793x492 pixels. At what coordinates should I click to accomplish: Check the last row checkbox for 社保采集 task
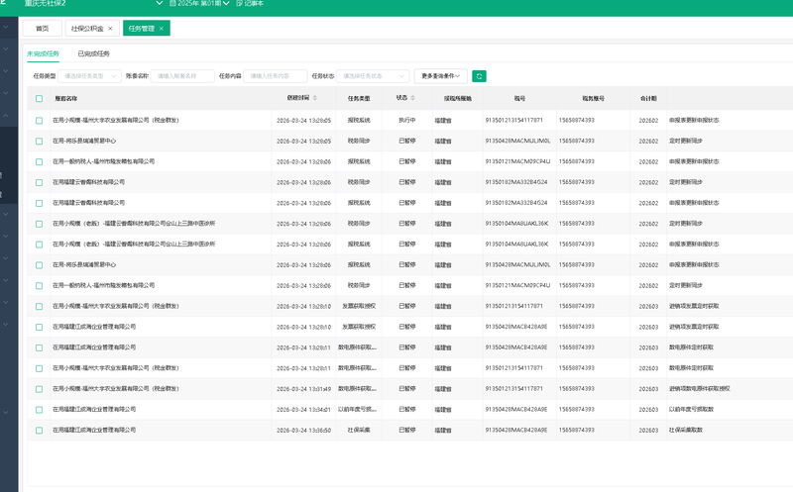click(39, 431)
